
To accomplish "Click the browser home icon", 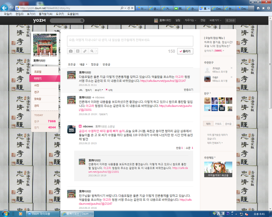I will (258, 8).
